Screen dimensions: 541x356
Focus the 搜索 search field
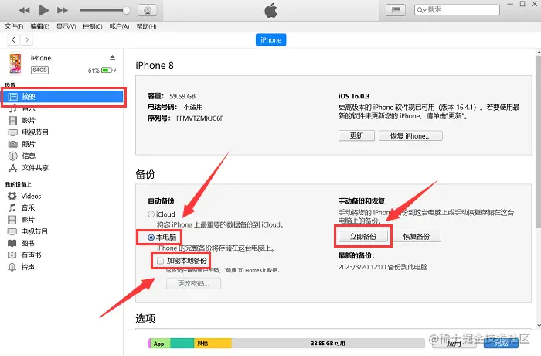tap(457, 10)
